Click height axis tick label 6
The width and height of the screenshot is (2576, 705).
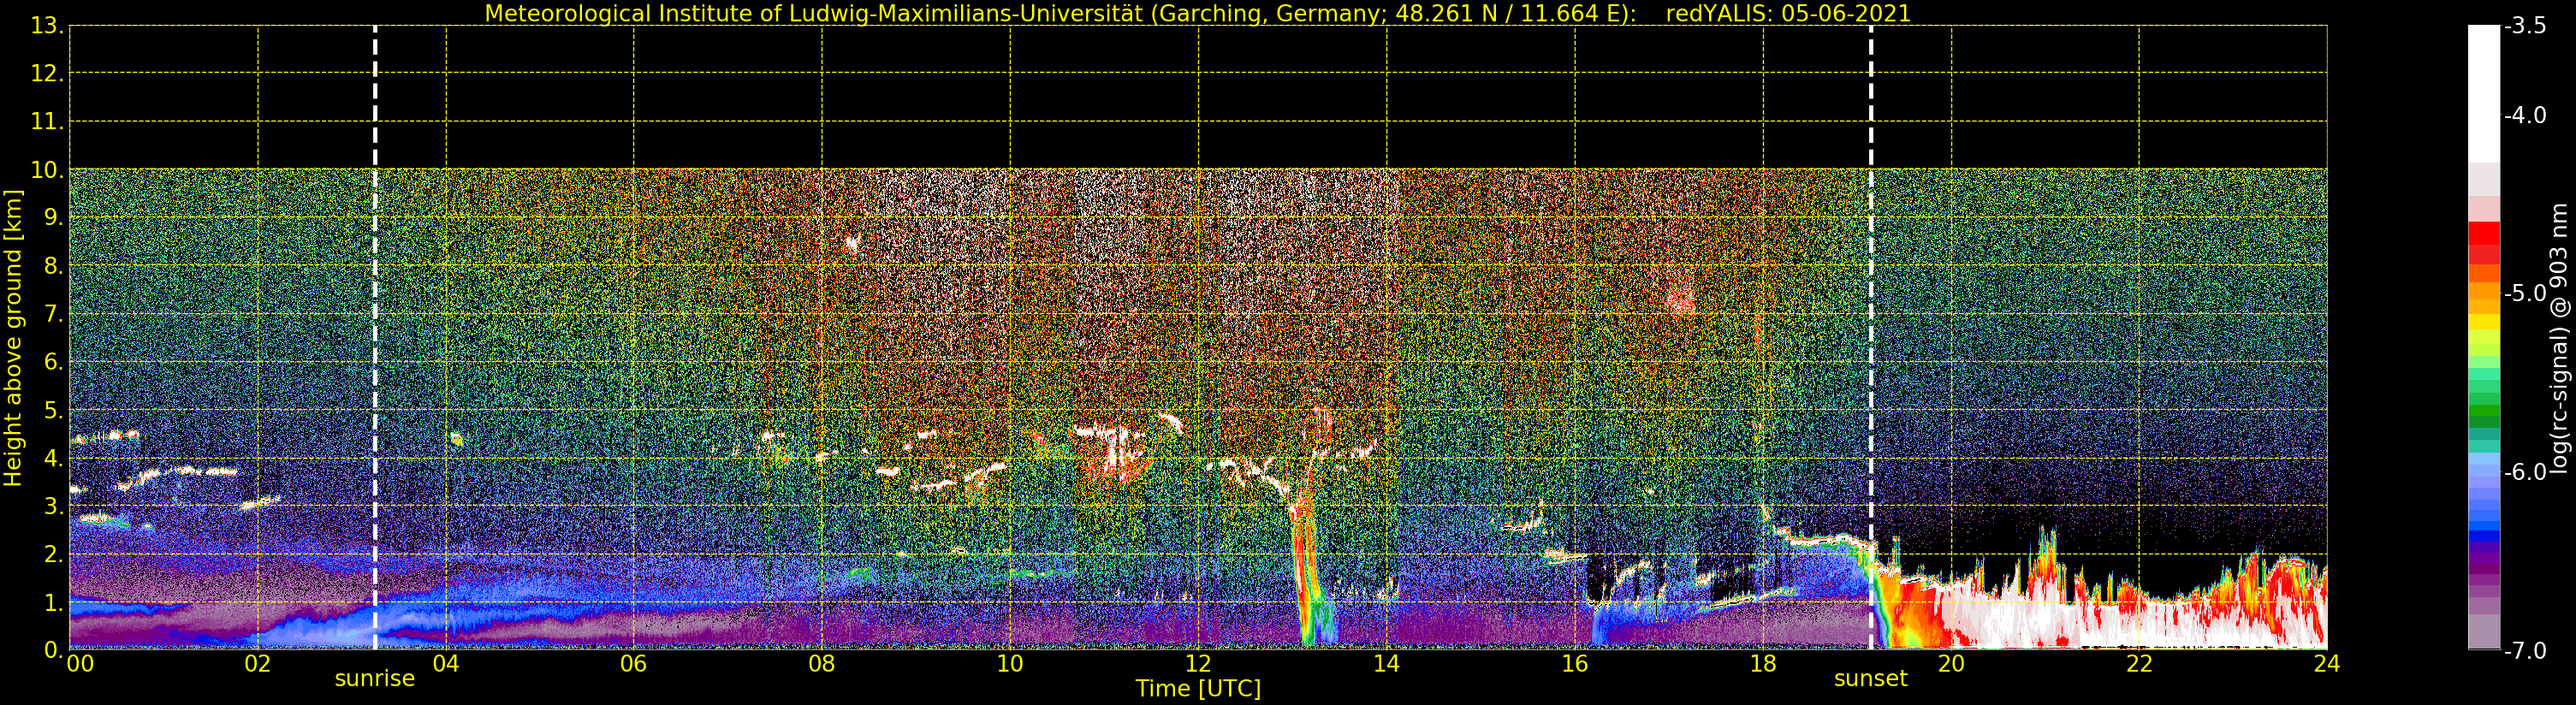point(52,362)
